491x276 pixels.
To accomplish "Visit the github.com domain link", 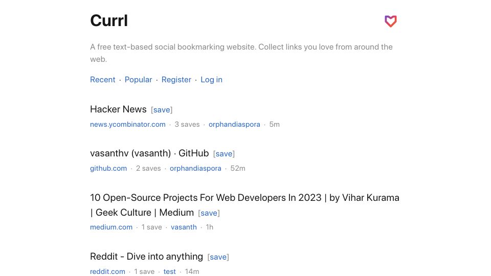I will pyautogui.click(x=108, y=168).
